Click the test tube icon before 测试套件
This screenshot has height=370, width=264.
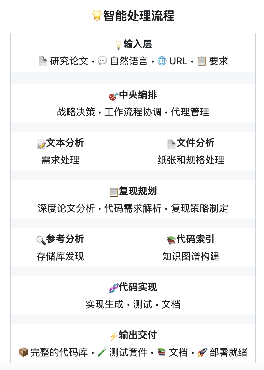click(x=102, y=352)
